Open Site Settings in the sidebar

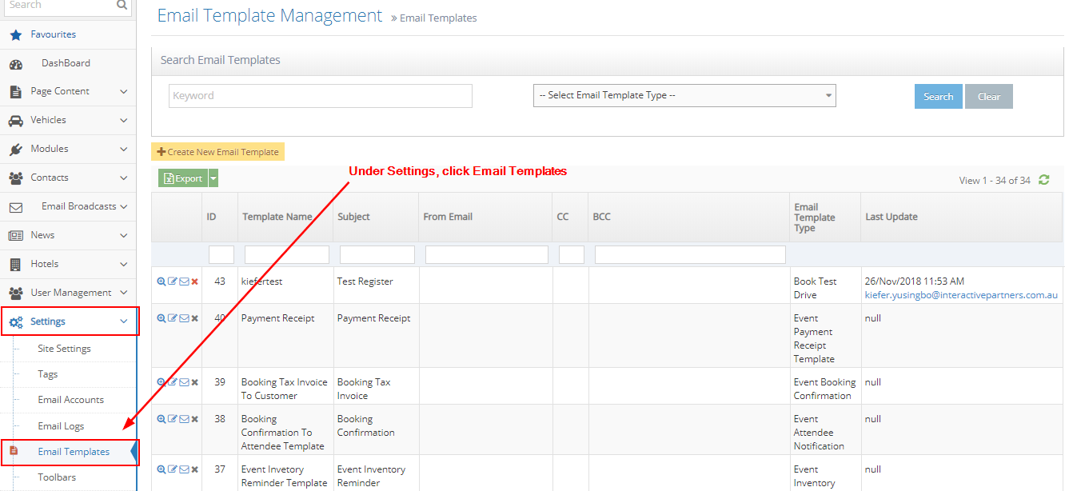(64, 349)
